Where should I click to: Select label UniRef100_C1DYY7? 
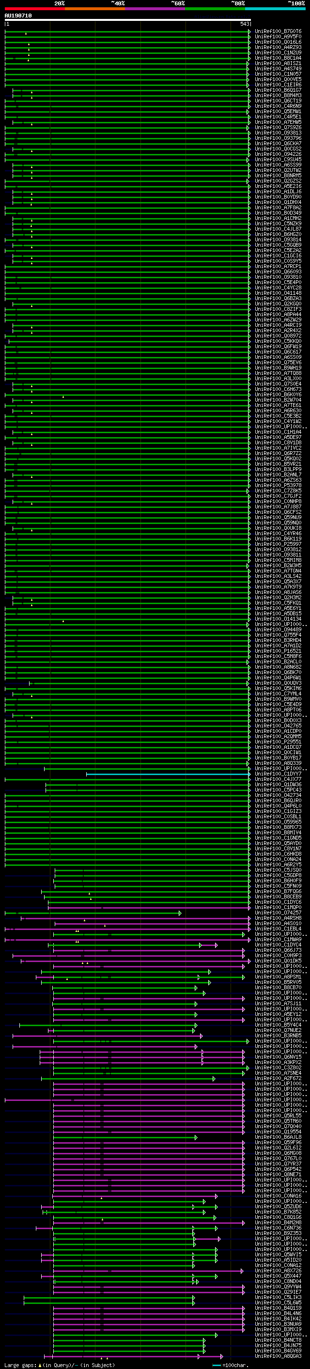(278, 774)
